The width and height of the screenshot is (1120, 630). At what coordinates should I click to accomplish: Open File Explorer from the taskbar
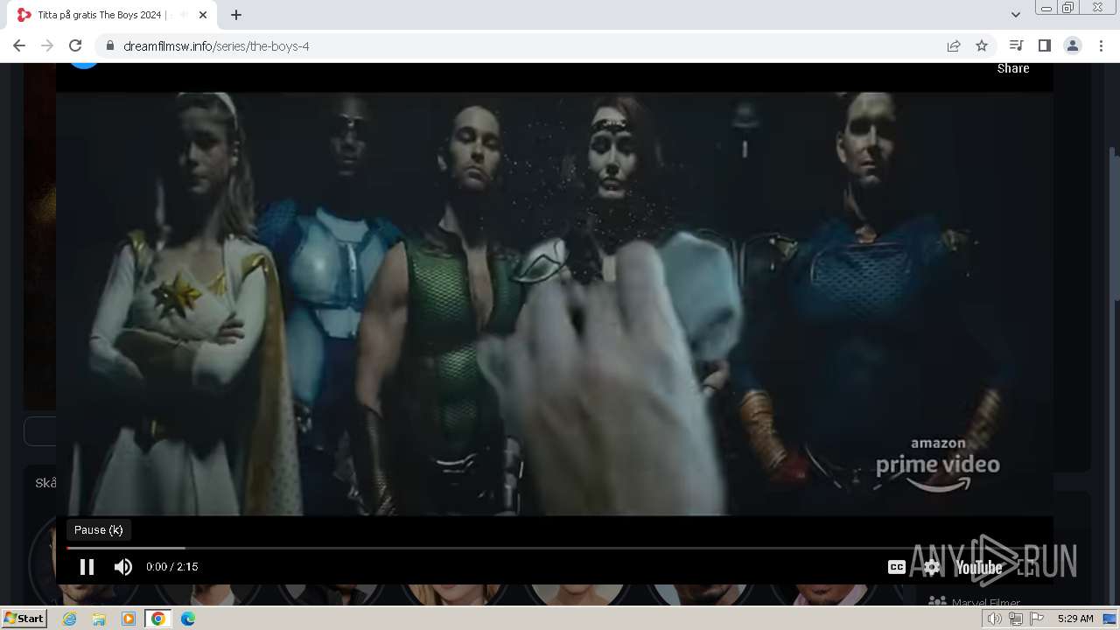pyautogui.click(x=99, y=619)
